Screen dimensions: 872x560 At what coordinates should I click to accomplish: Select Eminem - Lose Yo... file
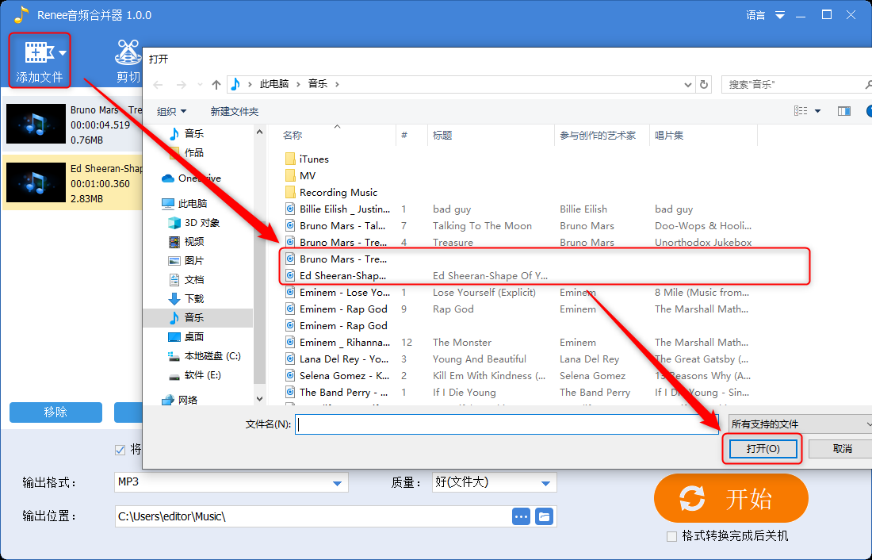coord(338,292)
